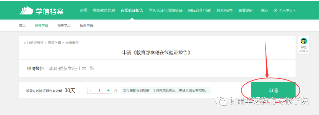Click the month count input field

click(100, 90)
